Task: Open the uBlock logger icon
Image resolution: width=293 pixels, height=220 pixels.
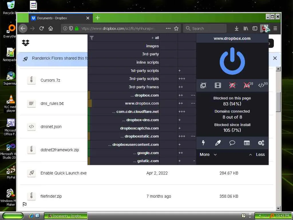Action: coord(247,143)
